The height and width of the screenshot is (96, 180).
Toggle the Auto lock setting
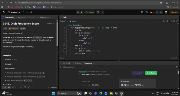coord(73,21)
